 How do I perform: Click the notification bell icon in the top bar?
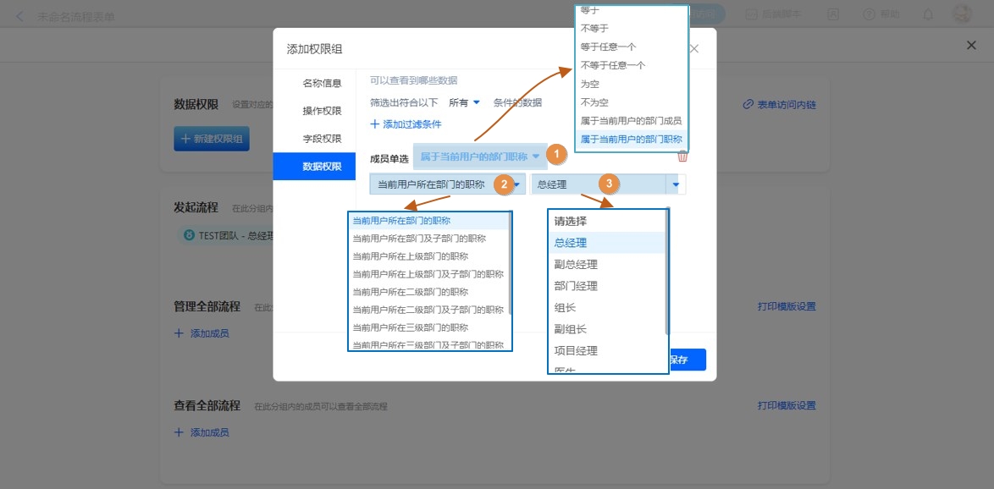(928, 14)
